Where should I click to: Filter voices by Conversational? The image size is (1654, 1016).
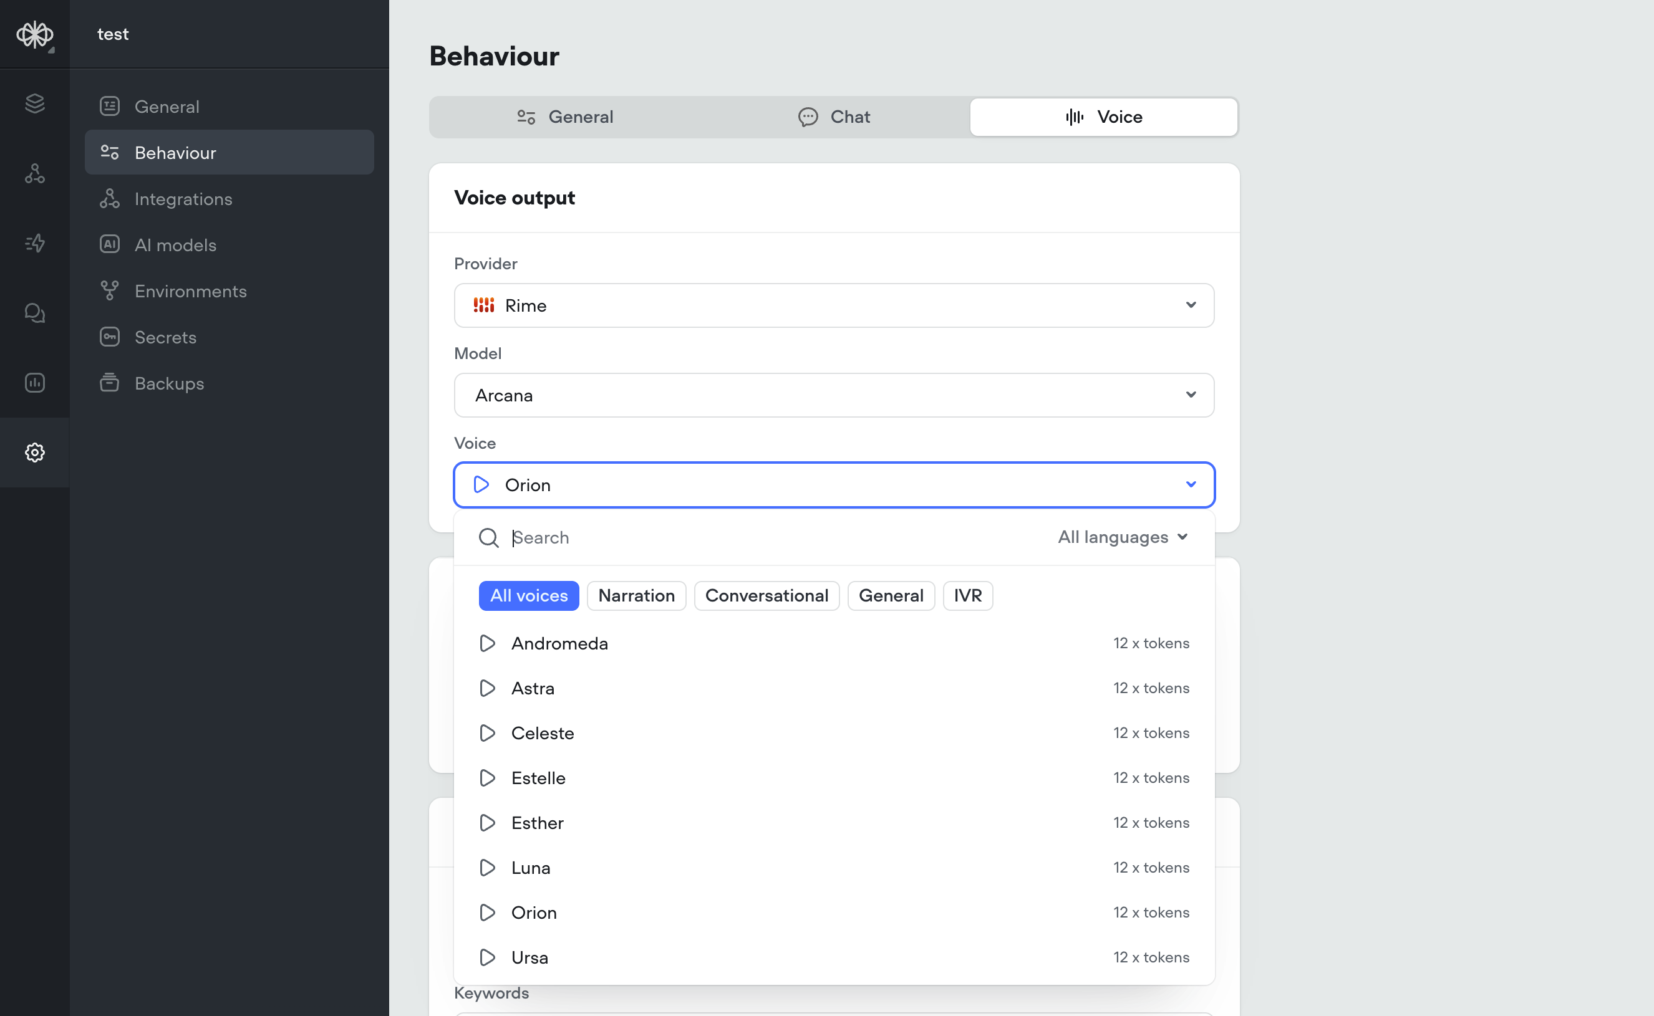[x=766, y=595]
